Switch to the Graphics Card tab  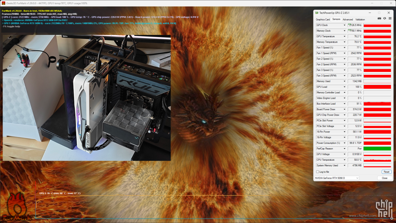(323, 19)
